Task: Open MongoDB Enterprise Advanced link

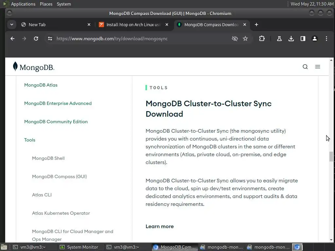Action: (x=58, y=103)
